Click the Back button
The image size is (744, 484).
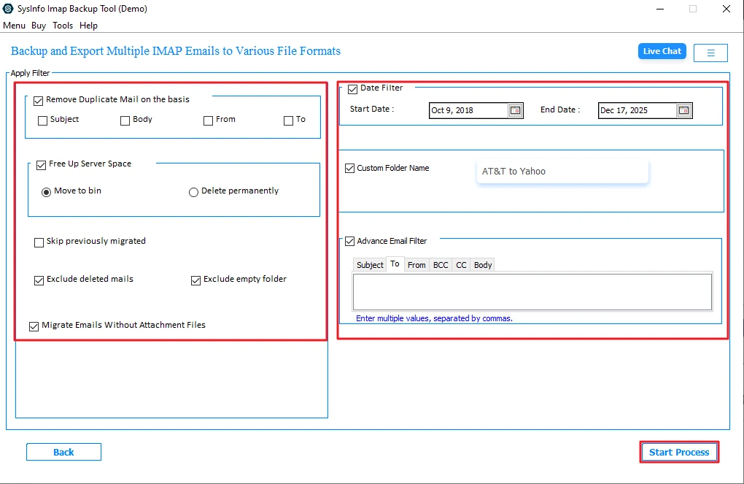click(63, 451)
